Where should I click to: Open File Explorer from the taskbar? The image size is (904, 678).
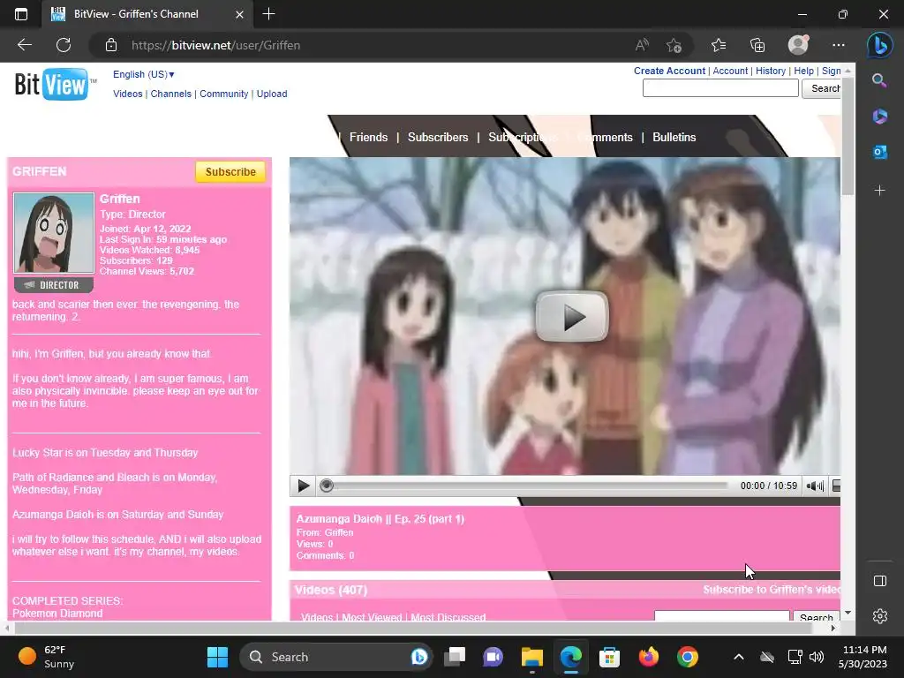532,657
